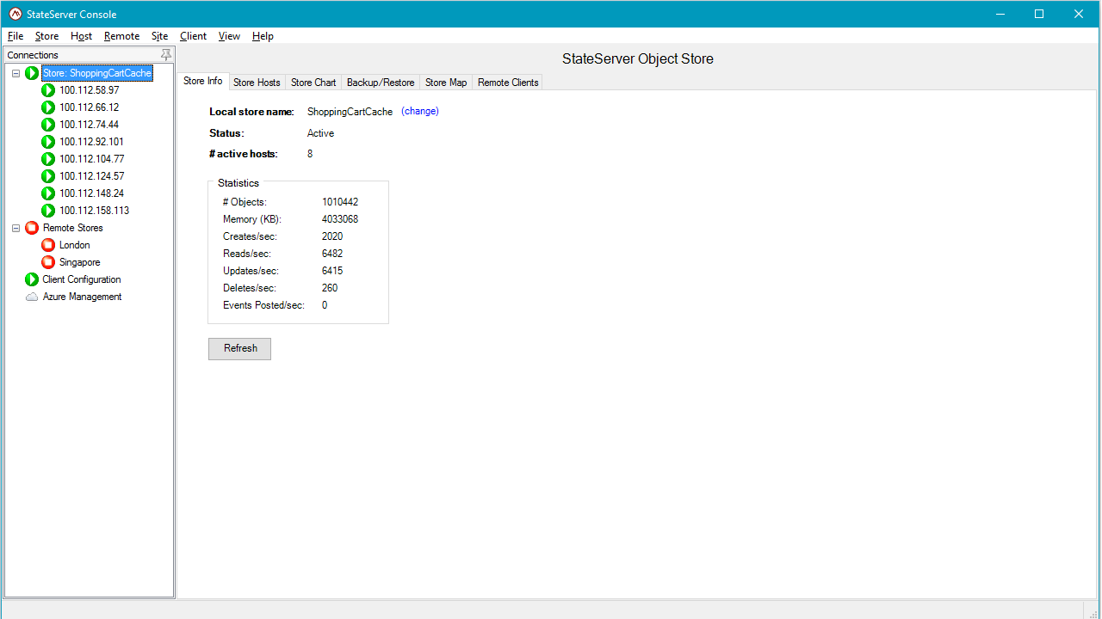The width and height of the screenshot is (1102, 619).
Task: Click the Refresh button
Action: click(239, 348)
